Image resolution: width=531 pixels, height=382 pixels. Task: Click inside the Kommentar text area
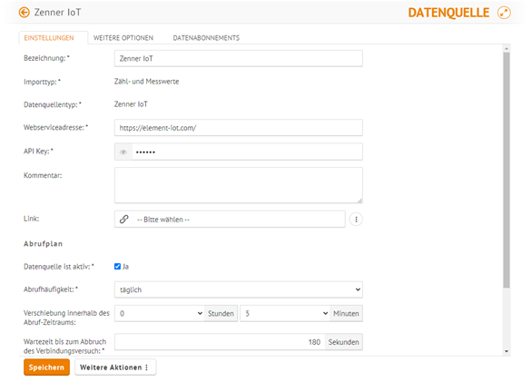[x=239, y=185]
